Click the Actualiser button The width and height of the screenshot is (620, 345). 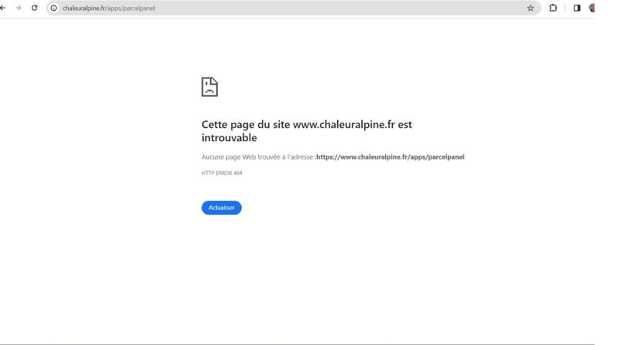tap(222, 208)
